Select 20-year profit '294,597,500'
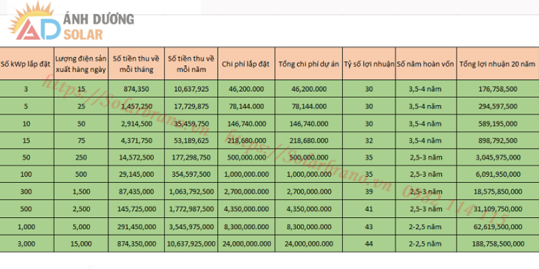This screenshot has height=269, width=539. [498, 106]
